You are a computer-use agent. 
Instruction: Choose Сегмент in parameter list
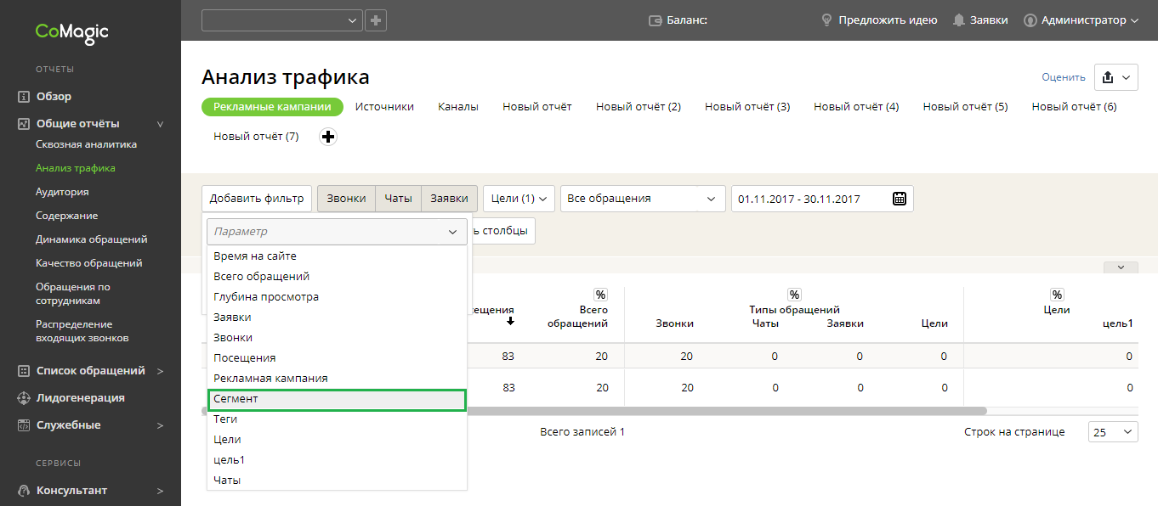pyautogui.click(x=337, y=399)
